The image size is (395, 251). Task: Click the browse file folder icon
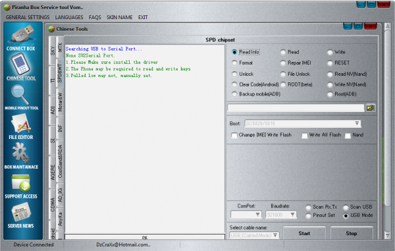pos(370,108)
